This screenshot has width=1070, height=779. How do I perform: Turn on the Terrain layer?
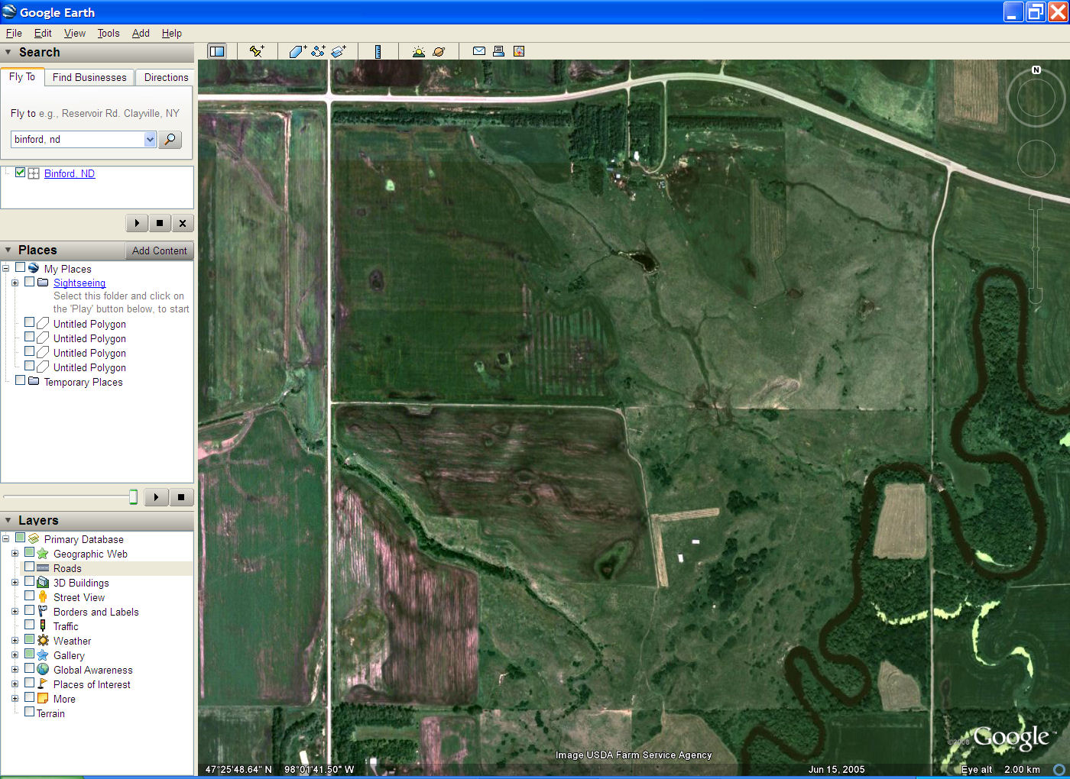coord(29,712)
